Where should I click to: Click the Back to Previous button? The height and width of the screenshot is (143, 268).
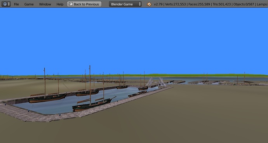pos(84,4)
